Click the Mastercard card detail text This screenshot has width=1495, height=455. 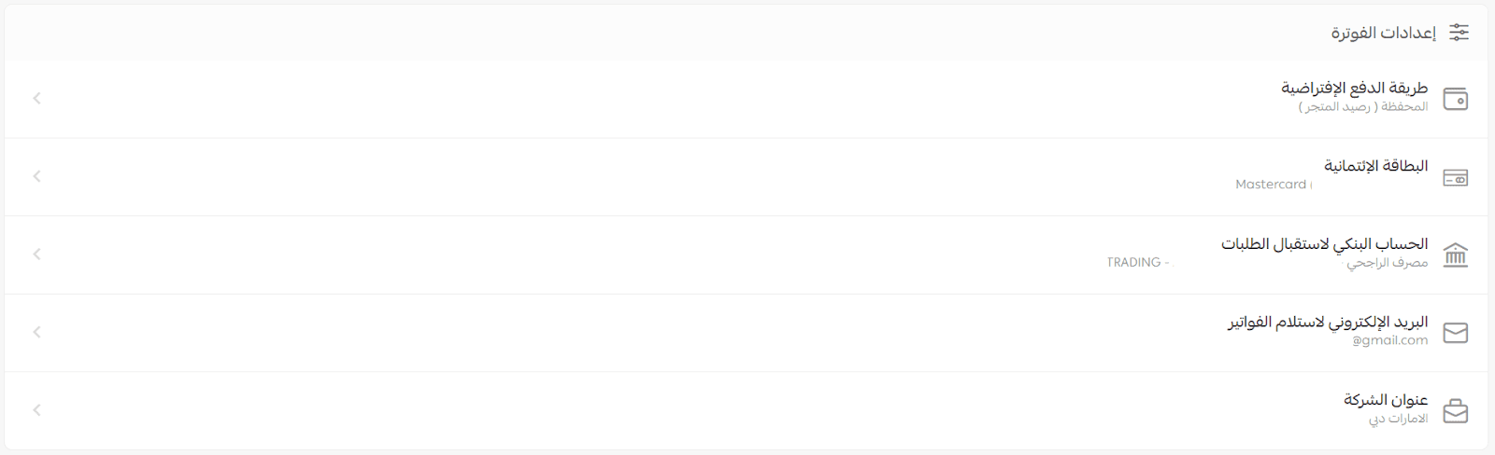[1271, 185]
